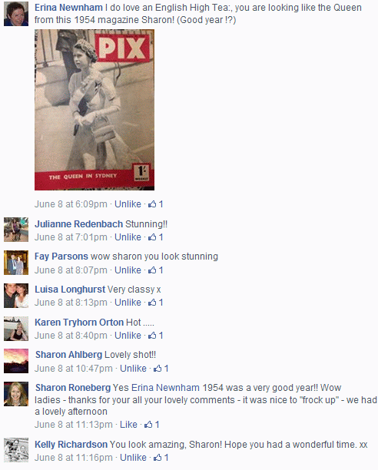Open Sharon Roneberg's profile name link
The image size is (378, 470).
pyautogui.click(x=73, y=388)
